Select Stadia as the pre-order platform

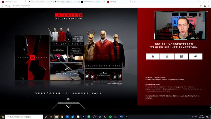(196, 57)
